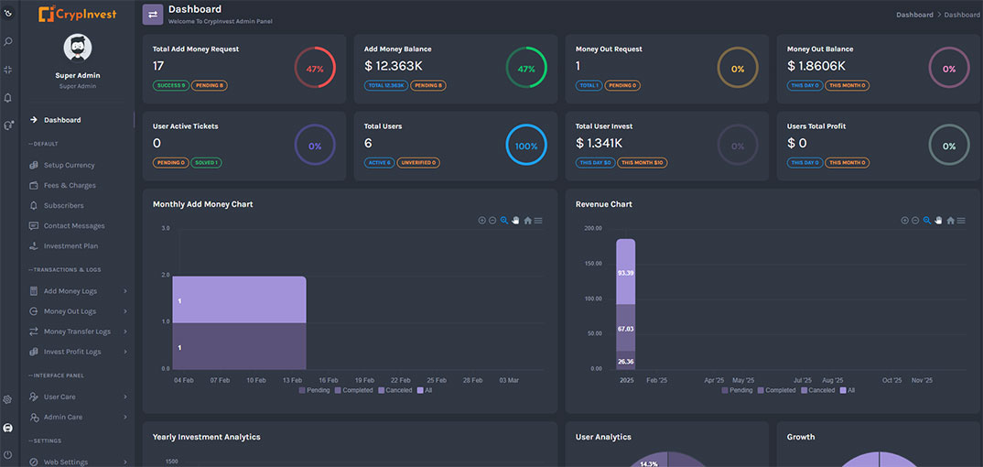Image resolution: width=983 pixels, height=467 pixels.
Task: Click the notification bell in left strip
Action: coord(8,97)
